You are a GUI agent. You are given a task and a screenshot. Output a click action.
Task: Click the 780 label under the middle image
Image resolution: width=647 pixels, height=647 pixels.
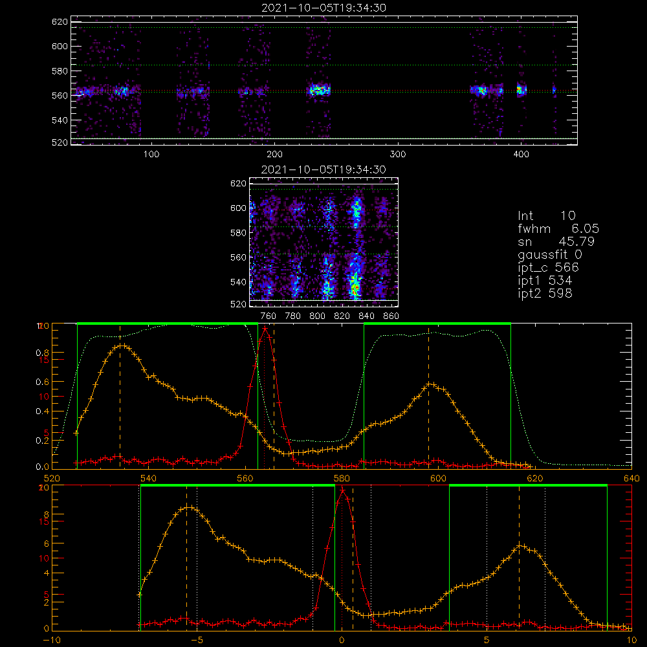point(293,316)
